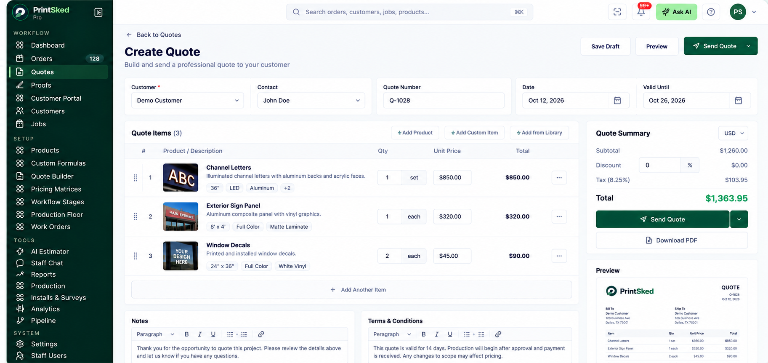Toggle italic in the Notes editor
Viewport: 768px width, 363px height.
[x=200, y=334]
